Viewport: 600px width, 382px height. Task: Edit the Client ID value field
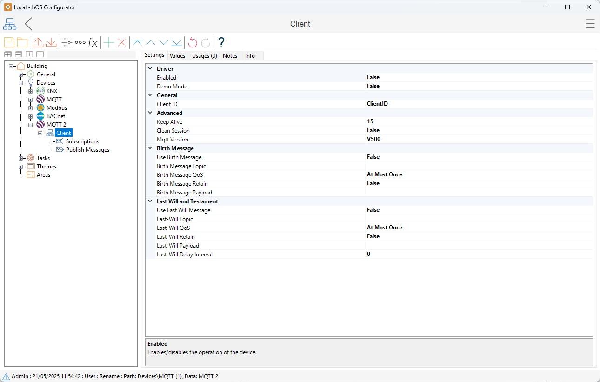point(479,104)
